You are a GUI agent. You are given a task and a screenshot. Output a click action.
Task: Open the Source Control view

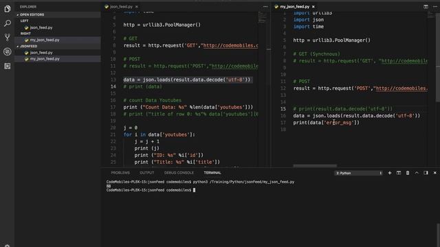(8, 37)
